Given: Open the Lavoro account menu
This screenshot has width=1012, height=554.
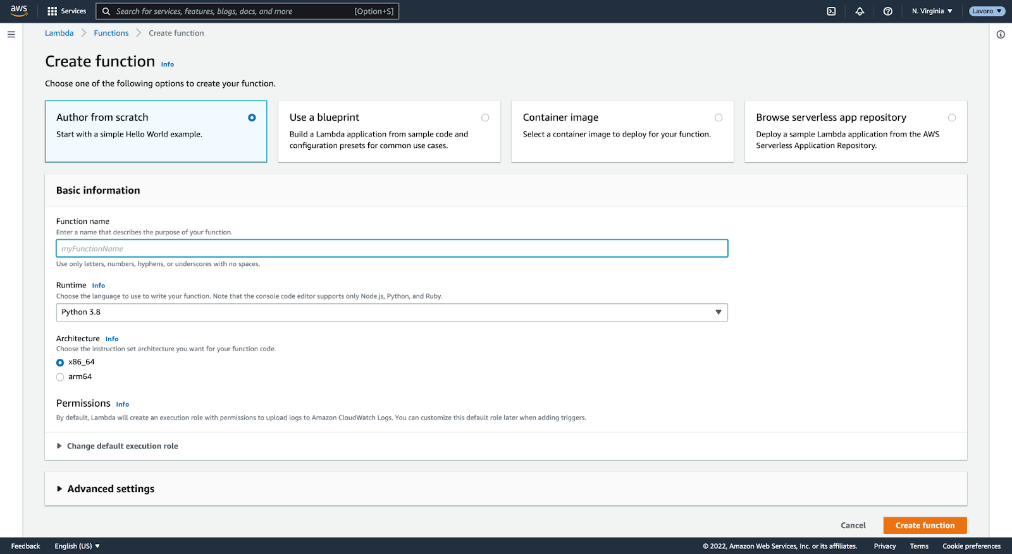Looking at the screenshot, I should pos(986,11).
